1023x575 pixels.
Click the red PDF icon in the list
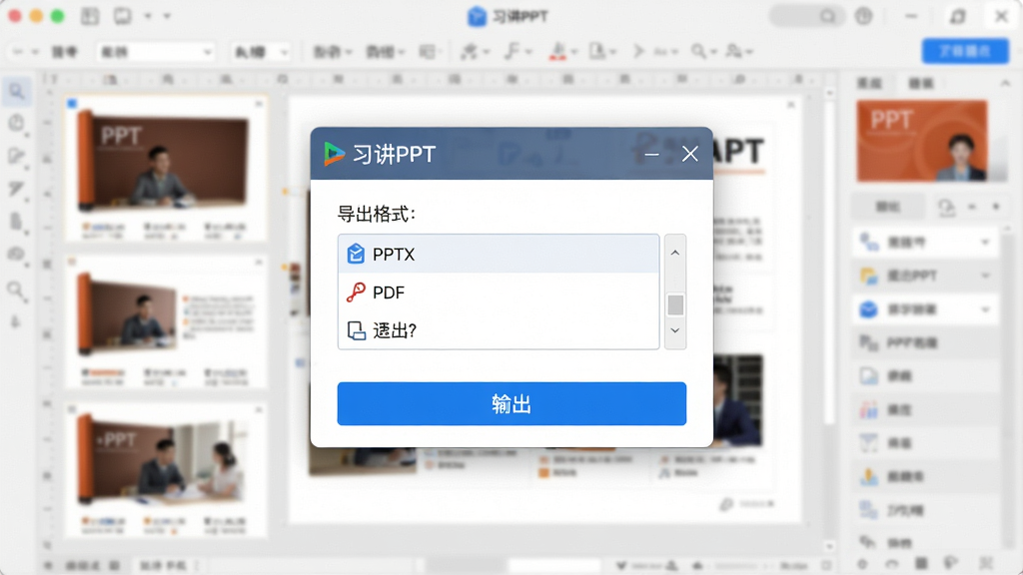click(356, 292)
